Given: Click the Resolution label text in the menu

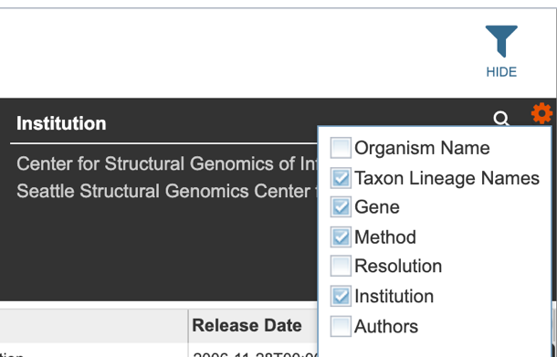Looking at the screenshot, I should point(398,266).
